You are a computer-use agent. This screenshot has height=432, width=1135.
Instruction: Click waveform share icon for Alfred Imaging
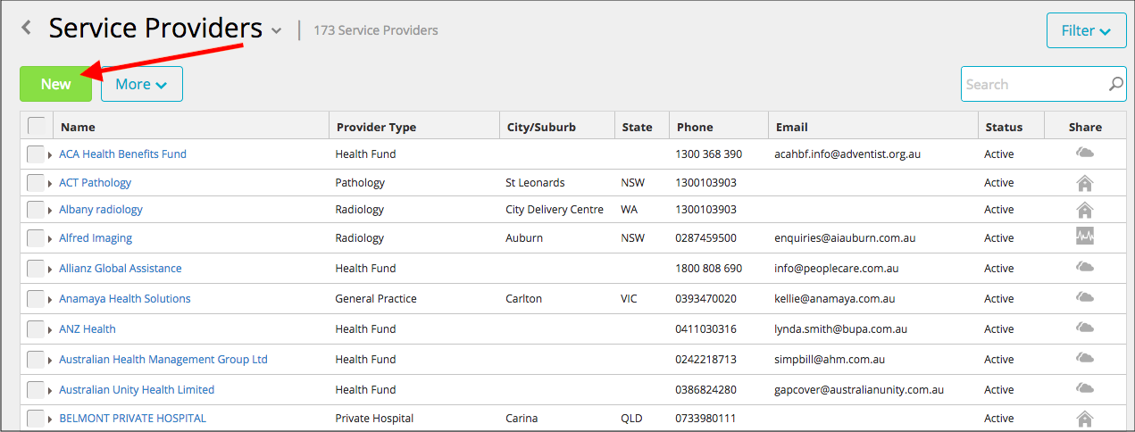click(1085, 237)
